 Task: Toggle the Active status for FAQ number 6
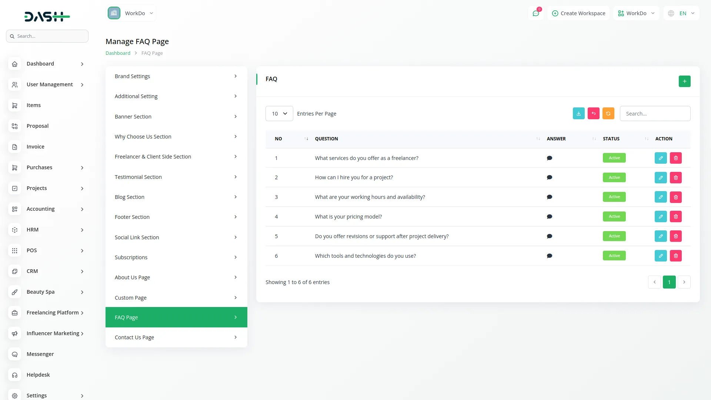614,256
